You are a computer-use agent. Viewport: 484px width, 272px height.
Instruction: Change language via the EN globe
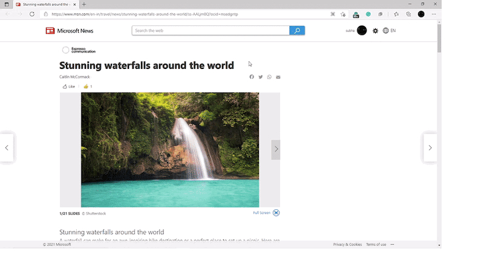click(389, 31)
